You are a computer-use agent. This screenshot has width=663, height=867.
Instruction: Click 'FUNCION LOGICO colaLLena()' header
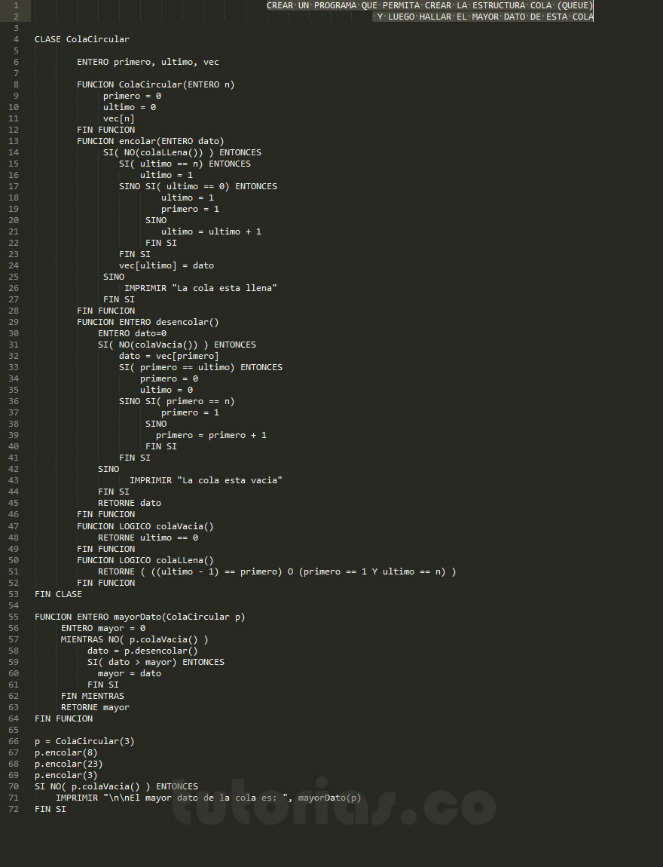click(145, 560)
